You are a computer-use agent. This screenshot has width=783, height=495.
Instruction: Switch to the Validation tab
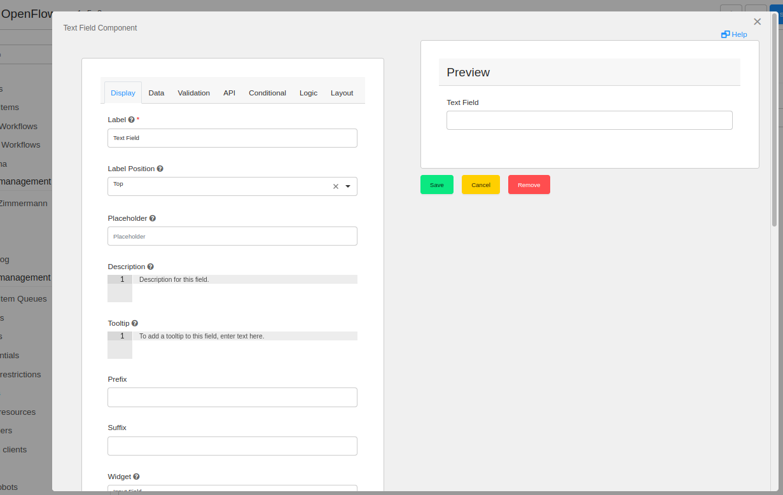[193, 93]
